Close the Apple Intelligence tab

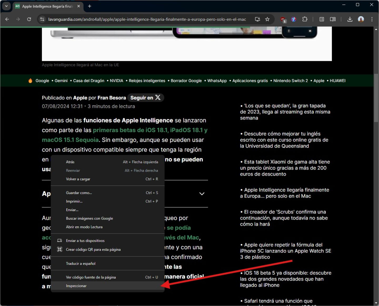[x=78, y=6]
